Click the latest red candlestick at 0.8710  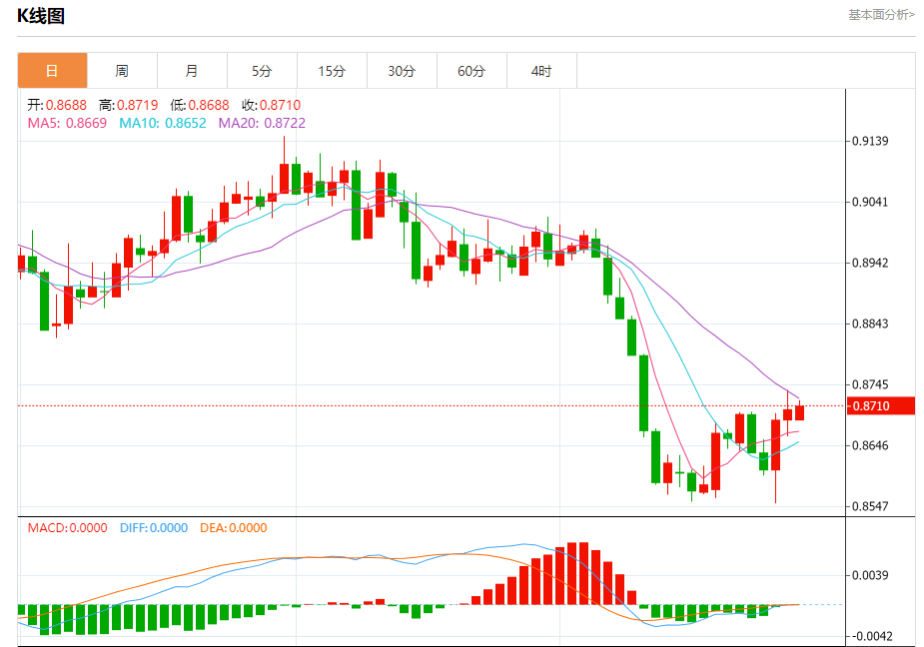[800, 412]
